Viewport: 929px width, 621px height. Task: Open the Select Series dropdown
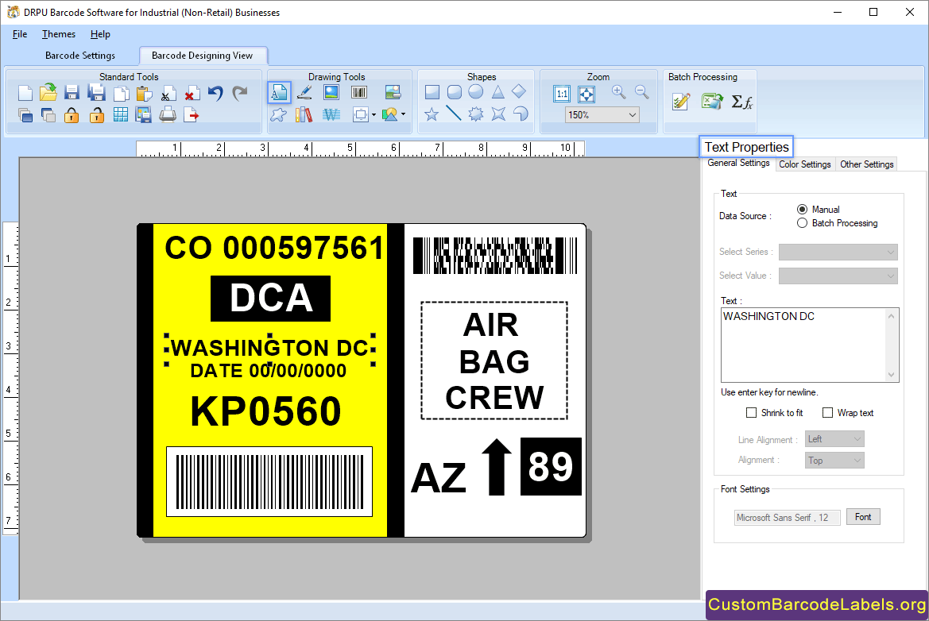pyautogui.click(x=838, y=253)
